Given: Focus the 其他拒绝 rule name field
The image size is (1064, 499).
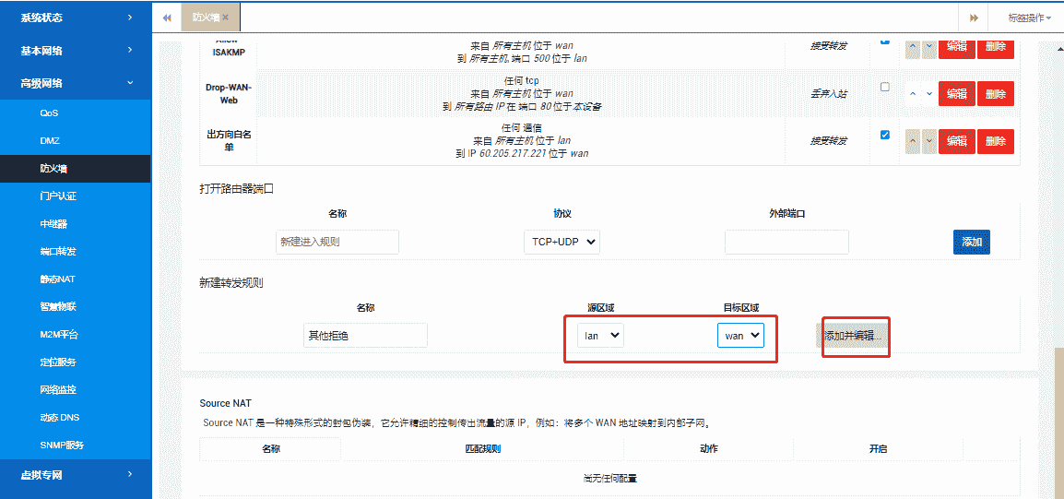Looking at the screenshot, I should (366, 336).
